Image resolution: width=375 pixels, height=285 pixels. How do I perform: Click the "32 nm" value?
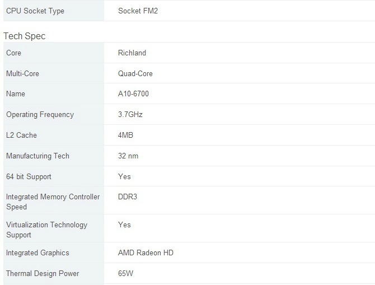click(x=128, y=156)
